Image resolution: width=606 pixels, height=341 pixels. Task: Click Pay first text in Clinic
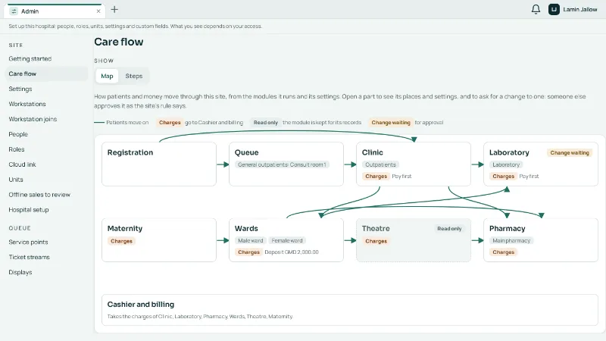(401, 177)
